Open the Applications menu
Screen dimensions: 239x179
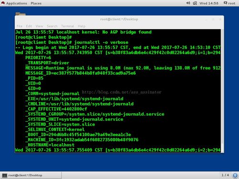(16, 3)
